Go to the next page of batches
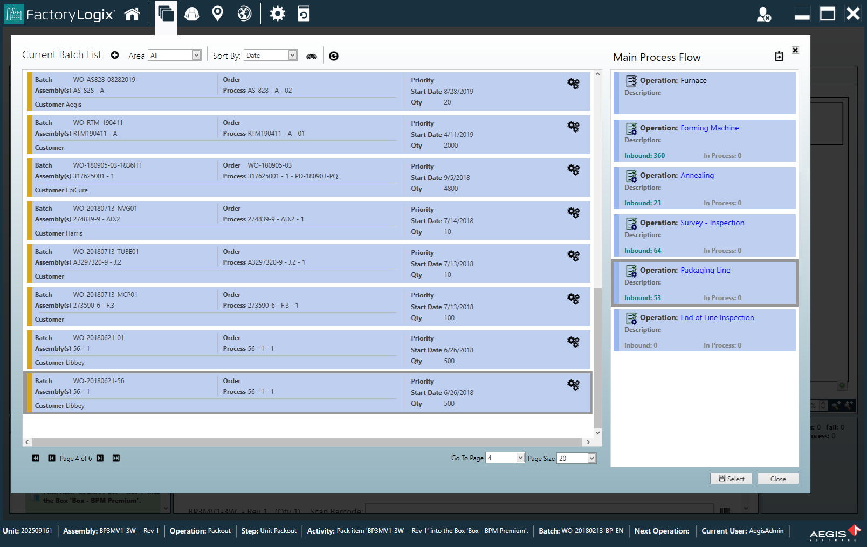867x547 pixels. coord(100,458)
